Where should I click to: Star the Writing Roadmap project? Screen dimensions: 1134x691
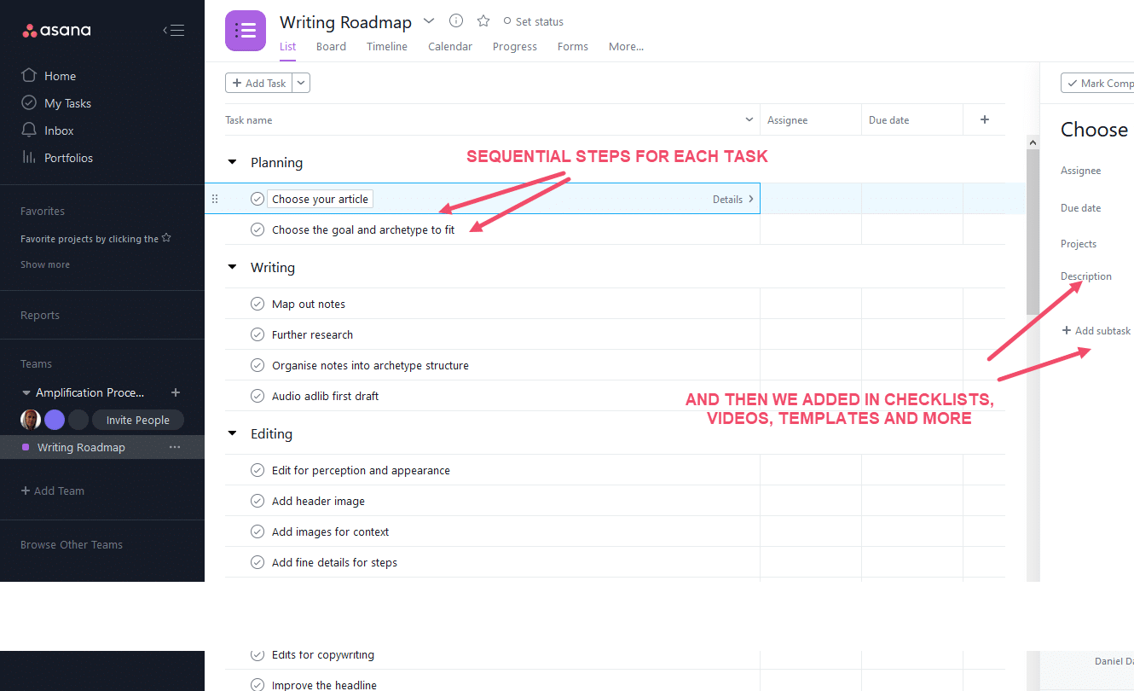483,21
